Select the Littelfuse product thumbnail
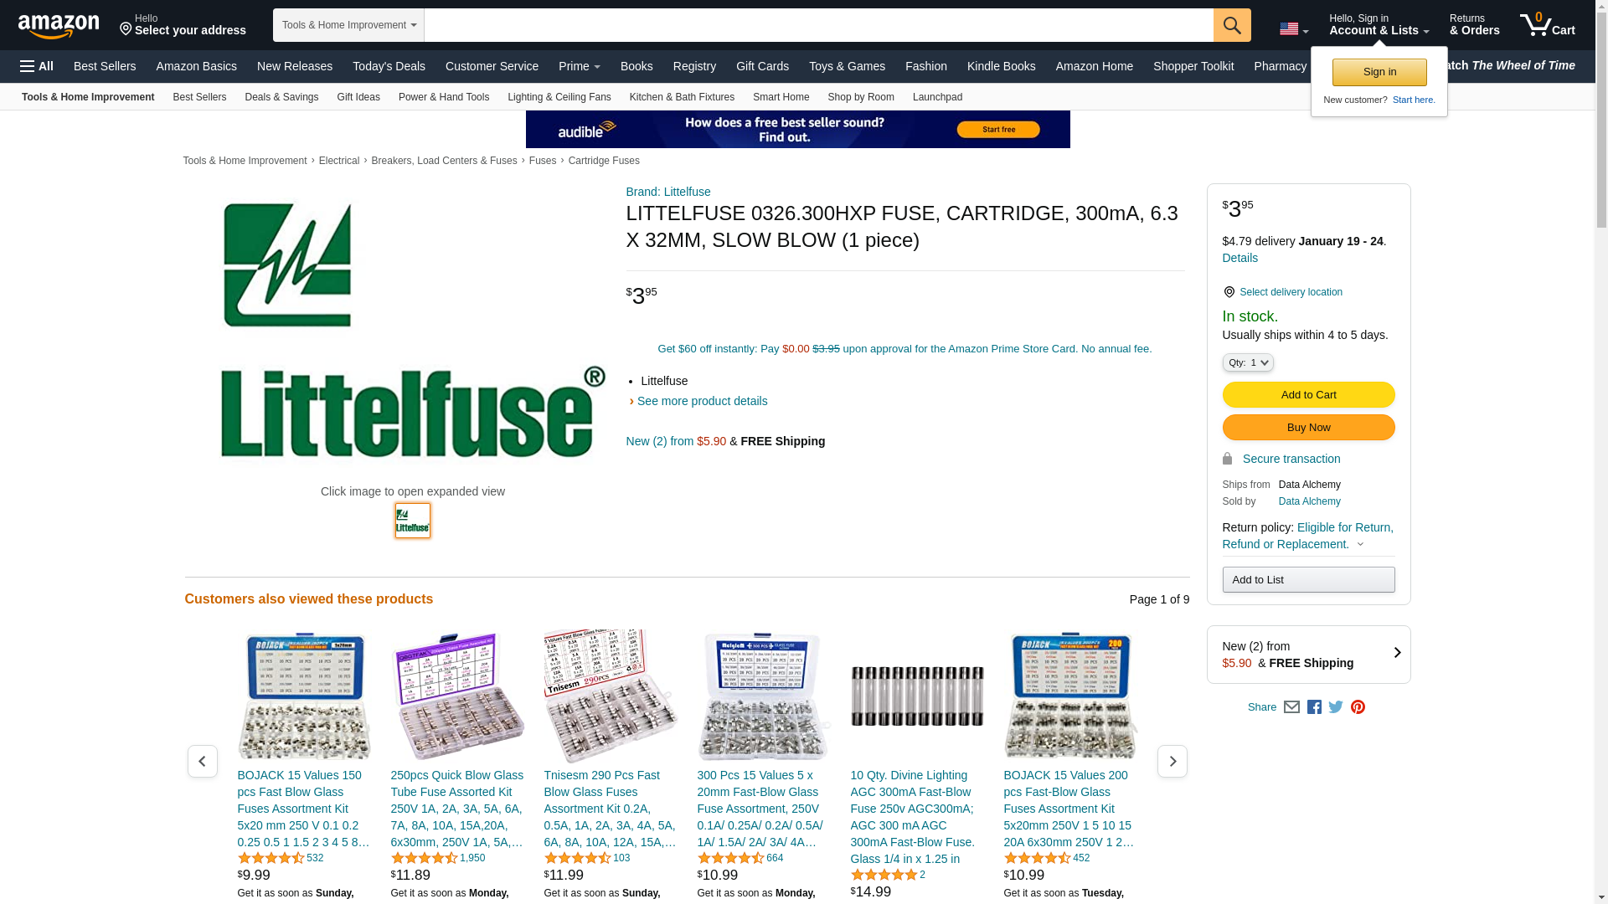This screenshot has width=1608, height=904. (x=413, y=521)
